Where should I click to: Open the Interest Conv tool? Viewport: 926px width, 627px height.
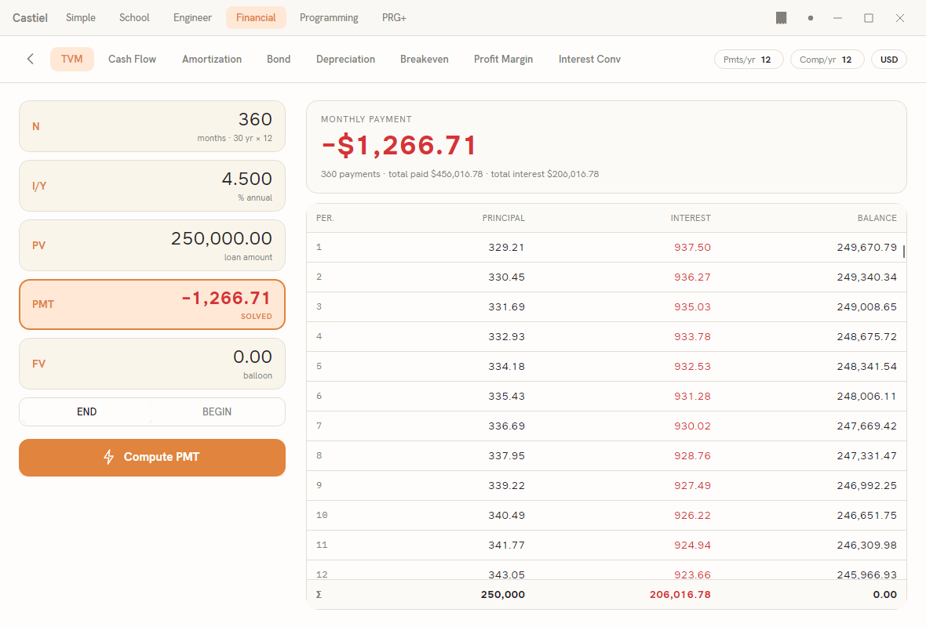[589, 59]
